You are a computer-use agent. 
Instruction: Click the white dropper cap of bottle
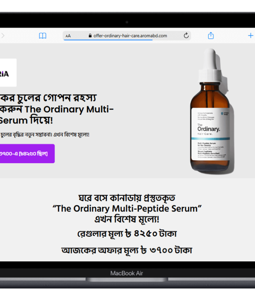[x=210, y=66]
